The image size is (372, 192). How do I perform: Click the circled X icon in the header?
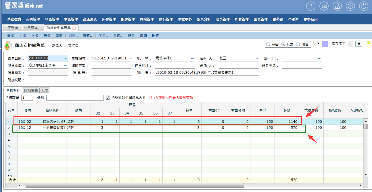pos(350,6)
